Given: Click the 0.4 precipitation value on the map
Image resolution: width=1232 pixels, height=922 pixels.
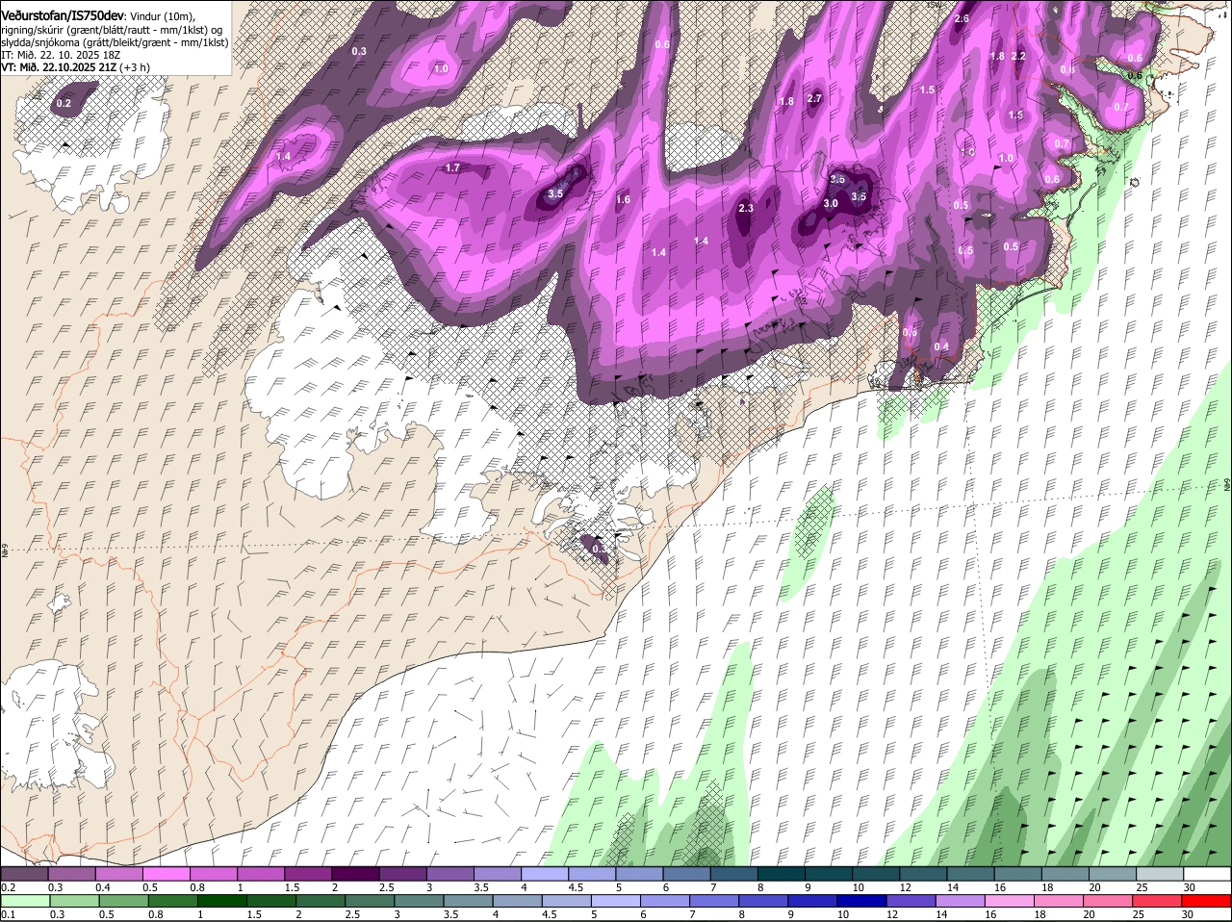Looking at the screenshot, I should tap(941, 347).
